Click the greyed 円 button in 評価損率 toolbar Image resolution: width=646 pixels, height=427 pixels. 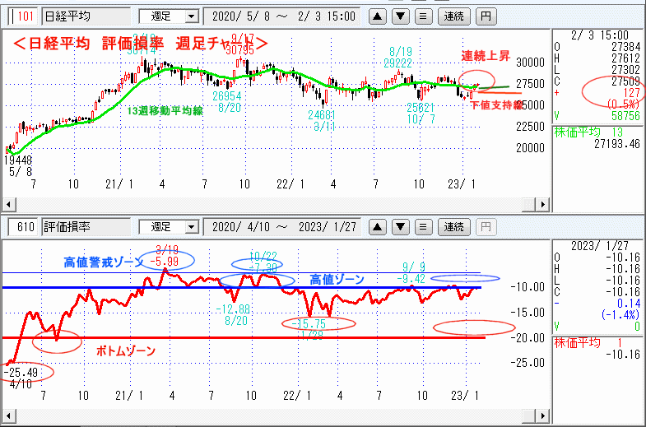pyautogui.click(x=486, y=227)
